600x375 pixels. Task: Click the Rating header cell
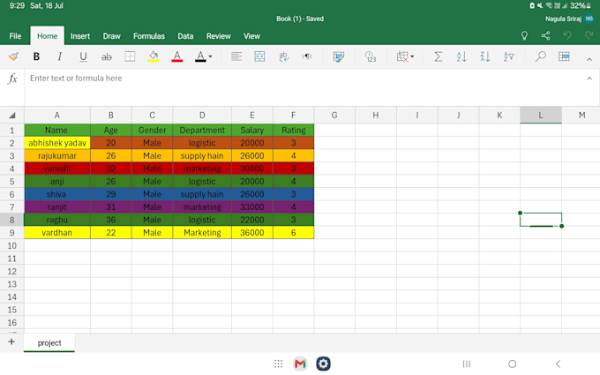294,130
